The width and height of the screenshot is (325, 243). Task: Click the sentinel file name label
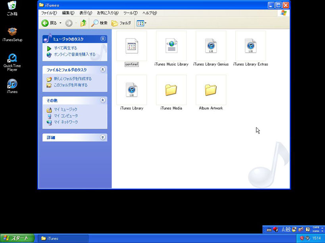132,64
